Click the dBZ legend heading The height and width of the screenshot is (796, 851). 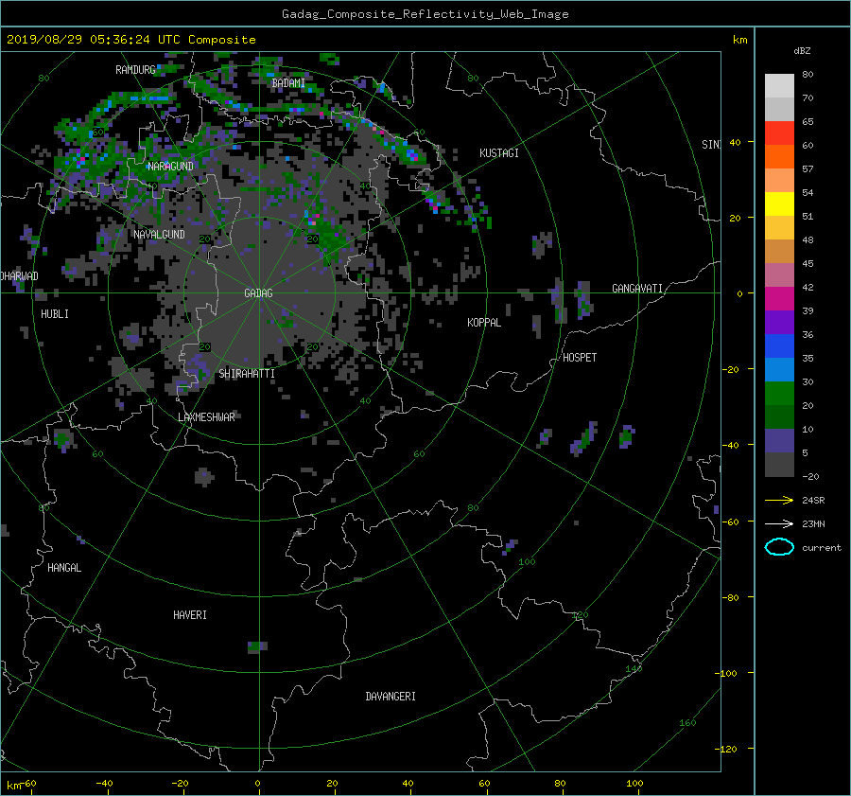pos(802,51)
